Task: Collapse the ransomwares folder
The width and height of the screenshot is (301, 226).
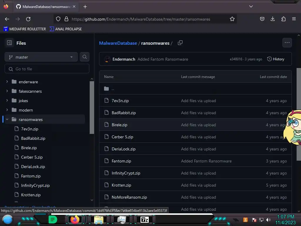Action: 7,119
